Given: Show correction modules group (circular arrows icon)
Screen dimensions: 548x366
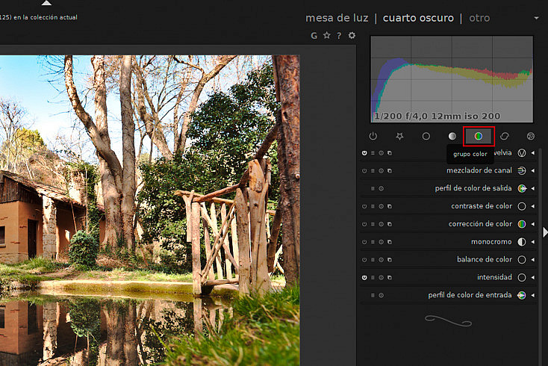Looking at the screenshot, I should [x=504, y=136].
